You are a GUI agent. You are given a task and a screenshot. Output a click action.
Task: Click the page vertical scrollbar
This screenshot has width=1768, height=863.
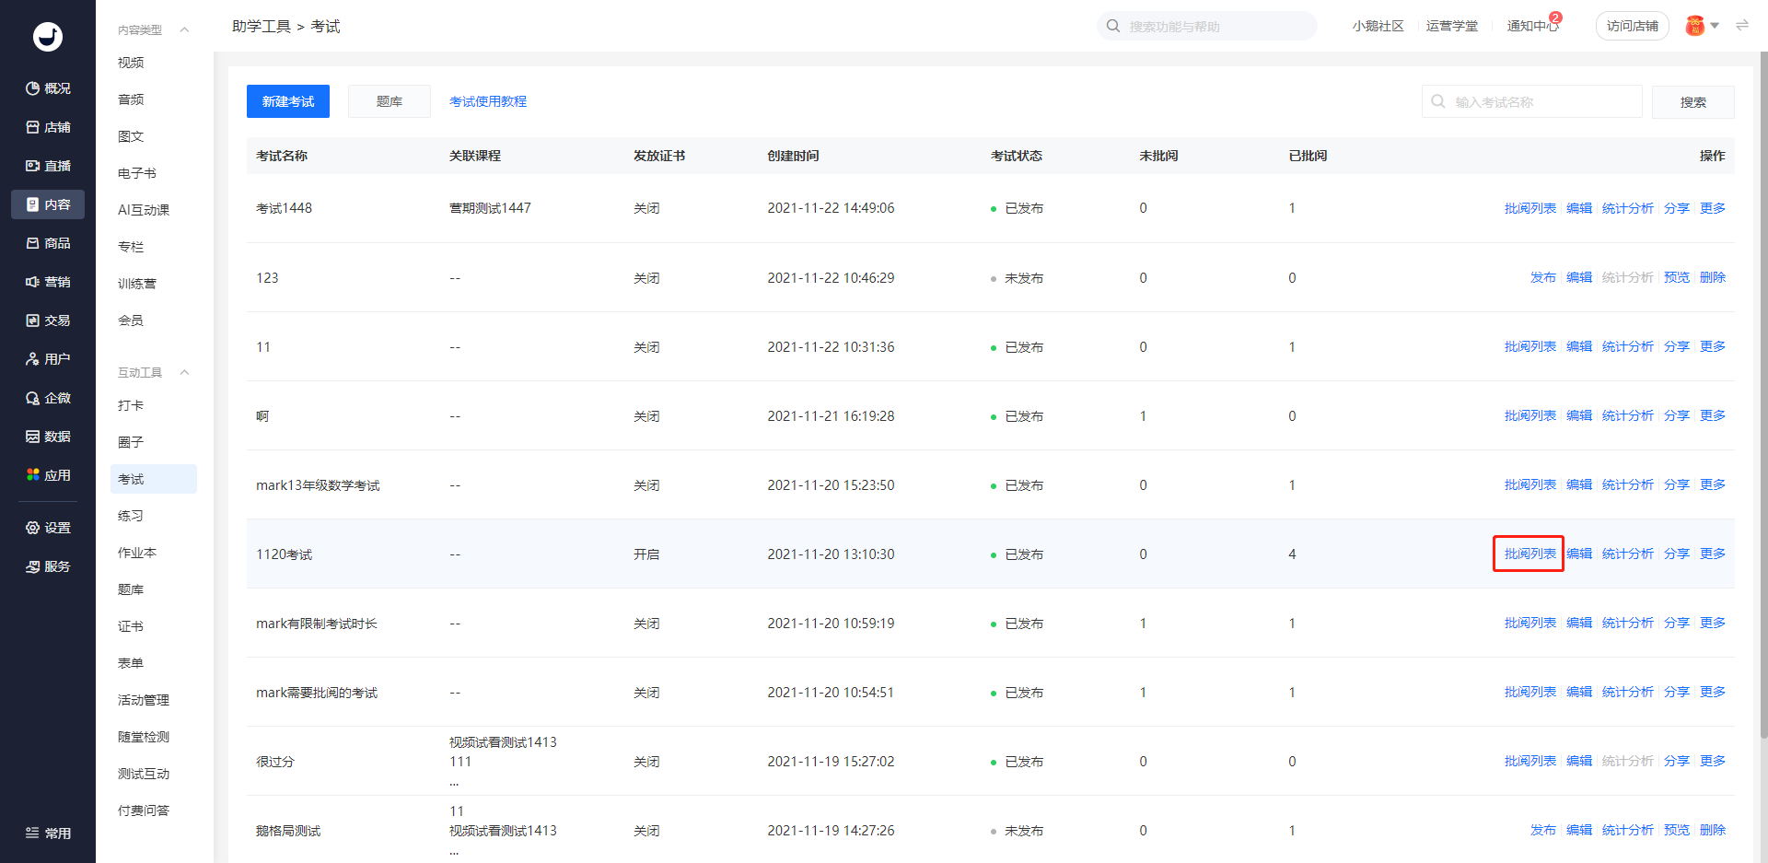1762,396
